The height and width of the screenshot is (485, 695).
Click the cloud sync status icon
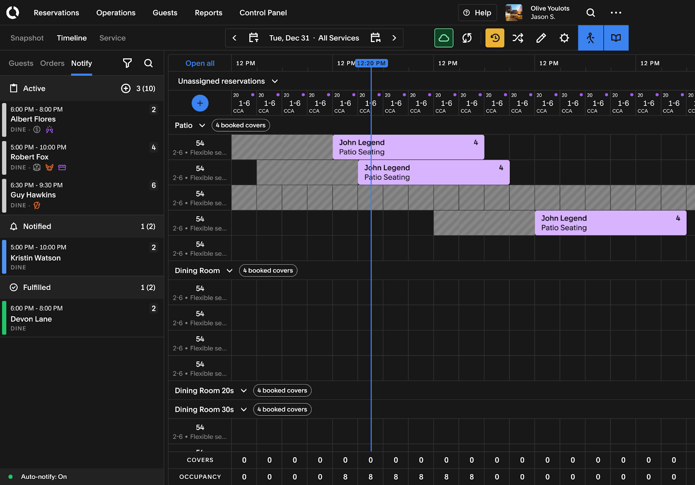tap(443, 38)
